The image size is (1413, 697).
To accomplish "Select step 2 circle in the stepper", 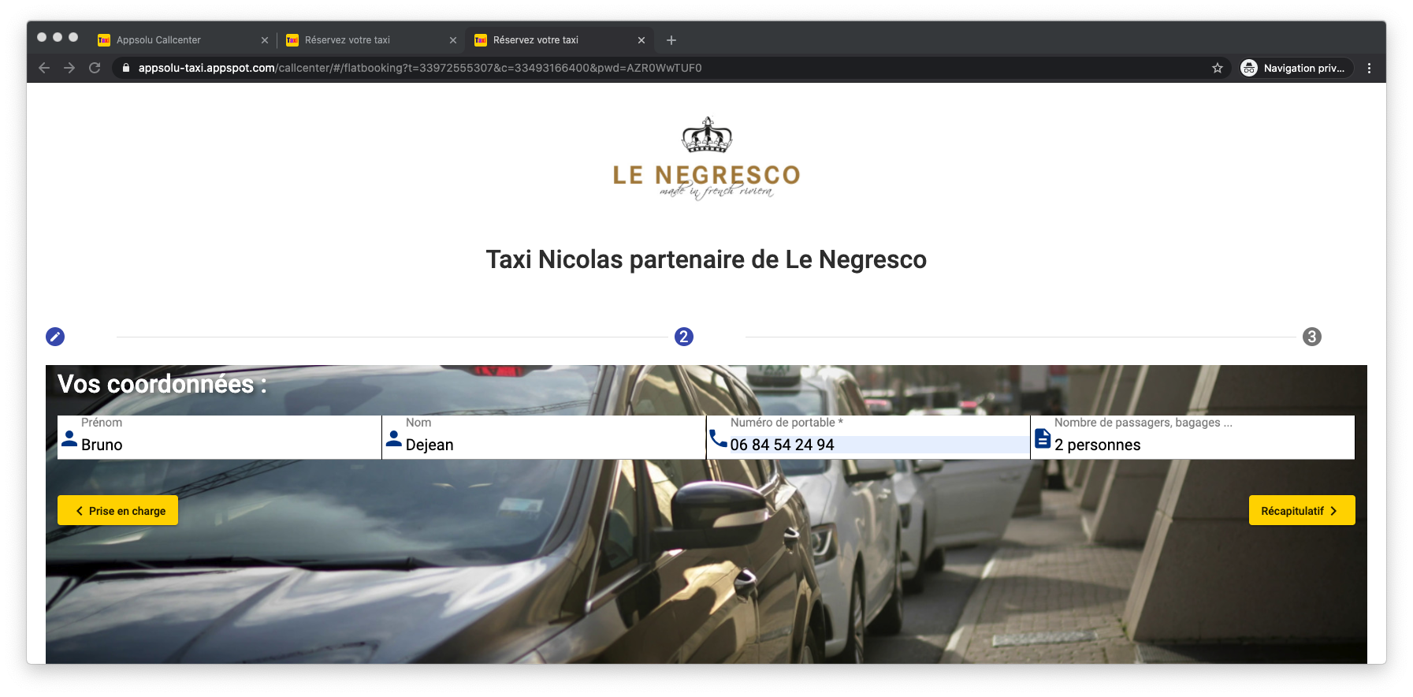I will click(x=684, y=337).
